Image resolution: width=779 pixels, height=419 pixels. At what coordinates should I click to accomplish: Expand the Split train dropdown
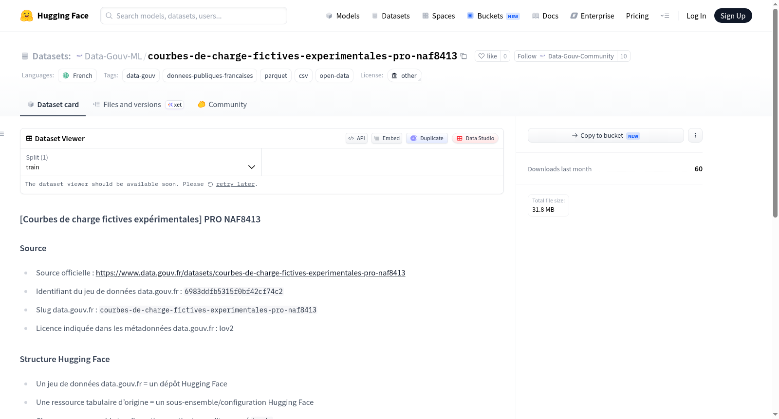tap(141, 162)
